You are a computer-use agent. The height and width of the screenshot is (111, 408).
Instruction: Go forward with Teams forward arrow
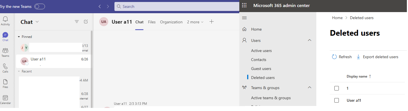[x=108, y=6]
